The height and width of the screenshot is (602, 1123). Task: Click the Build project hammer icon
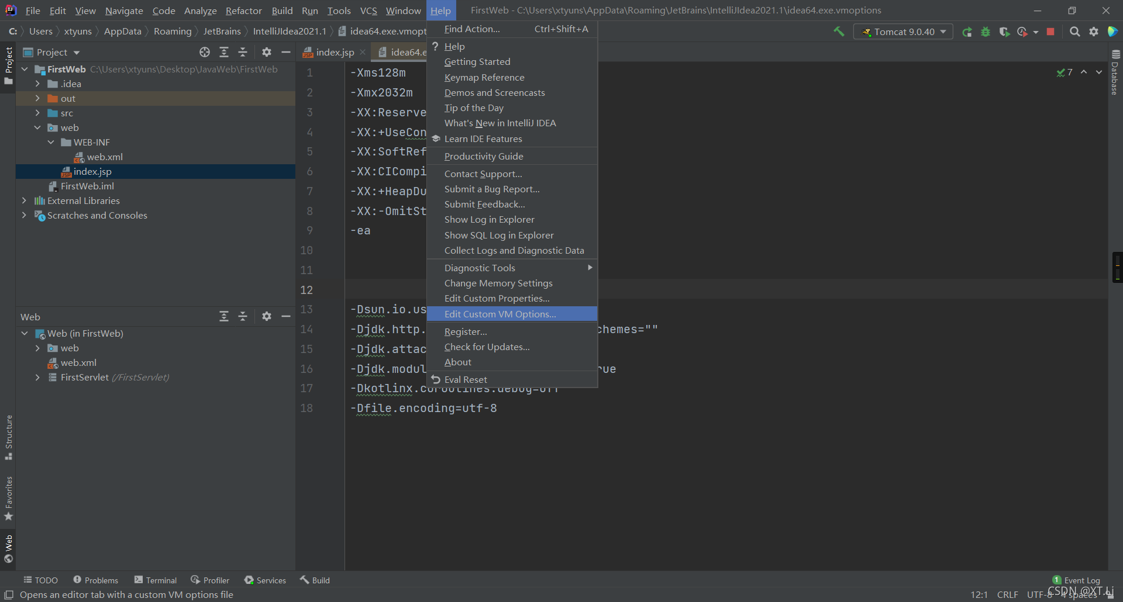839,32
